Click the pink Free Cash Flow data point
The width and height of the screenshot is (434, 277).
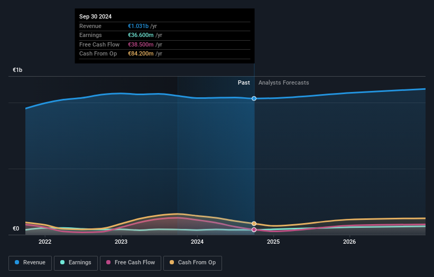pos(254,229)
